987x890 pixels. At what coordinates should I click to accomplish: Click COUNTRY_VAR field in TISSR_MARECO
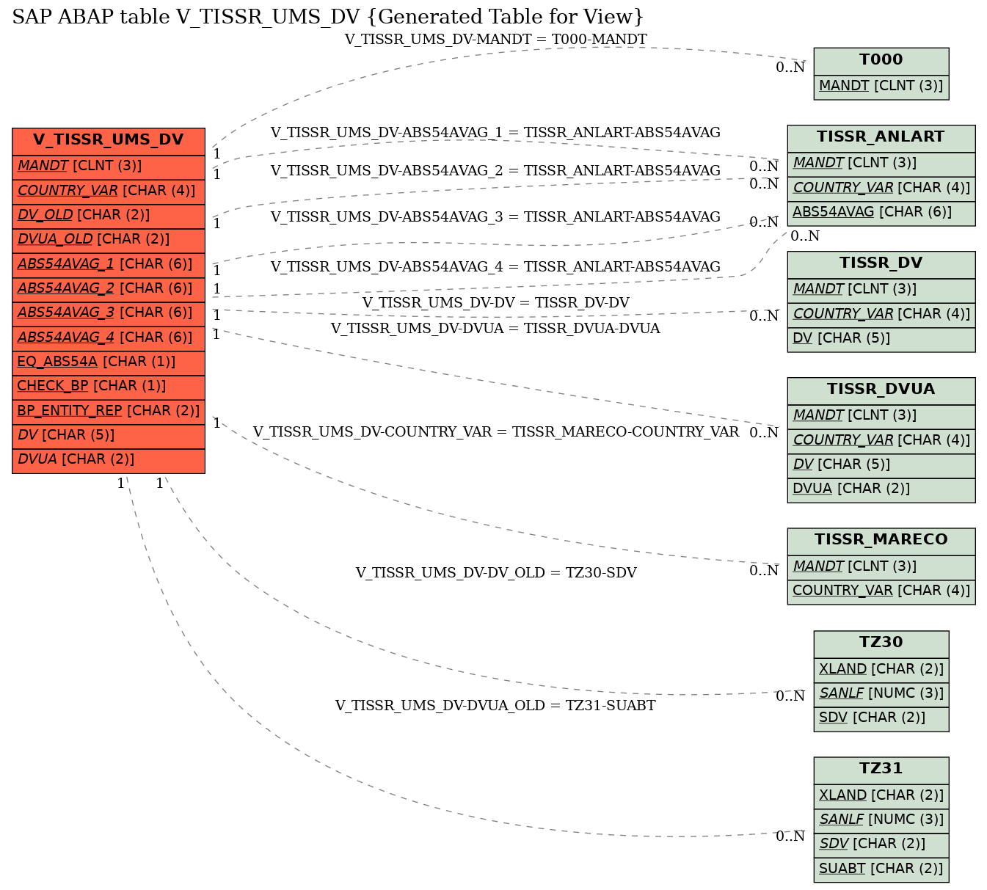tap(881, 591)
